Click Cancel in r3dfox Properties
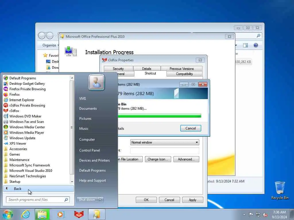The width and height of the screenshot is (294, 220). point(169,200)
